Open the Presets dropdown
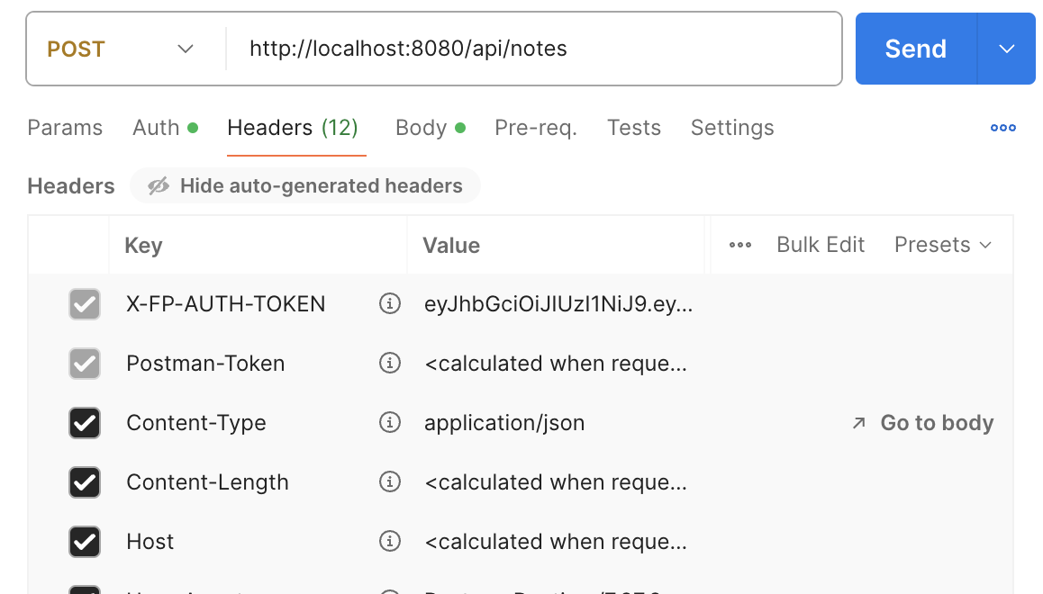 point(942,245)
